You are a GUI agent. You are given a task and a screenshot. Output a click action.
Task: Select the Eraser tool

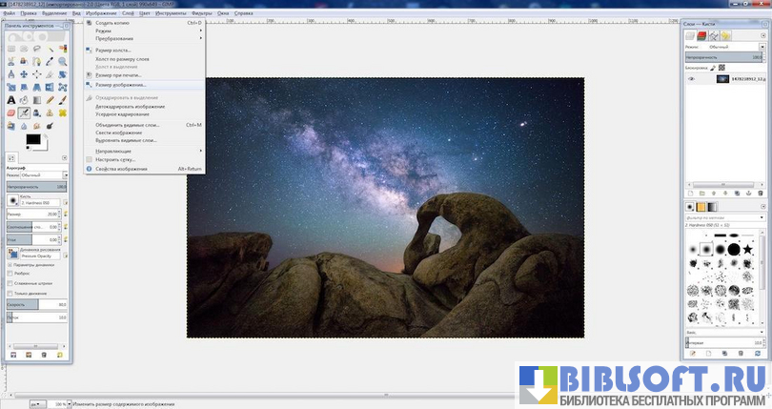pos(11,112)
